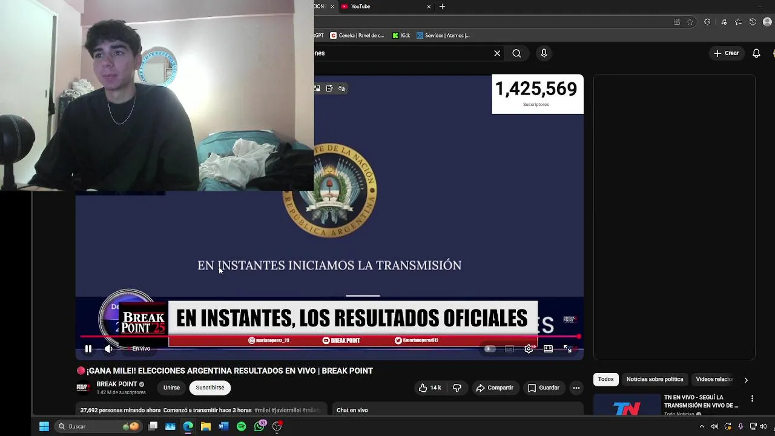Image resolution: width=775 pixels, height=436 pixels.
Task: Mute the video with speaker icon
Action: click(x=108, y=349)
